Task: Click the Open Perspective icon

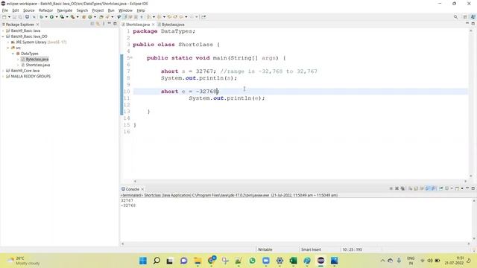Action: [465, 17]
